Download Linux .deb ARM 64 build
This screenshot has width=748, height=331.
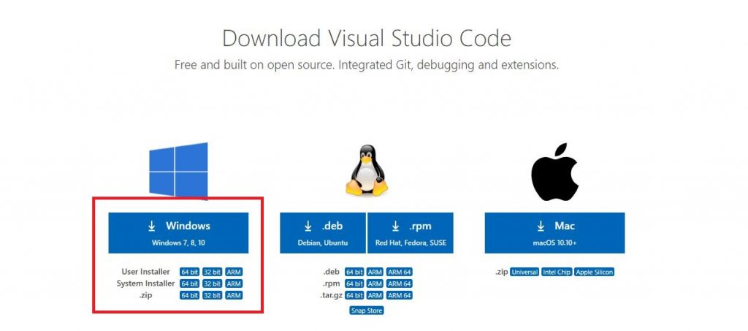click(400, 273)
